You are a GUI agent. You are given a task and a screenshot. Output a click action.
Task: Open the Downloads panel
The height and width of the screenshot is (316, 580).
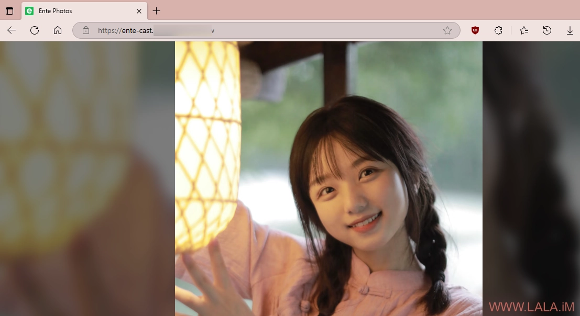570,30
